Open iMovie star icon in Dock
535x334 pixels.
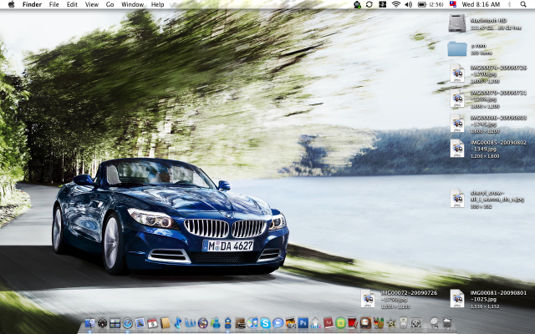(391, 323)
